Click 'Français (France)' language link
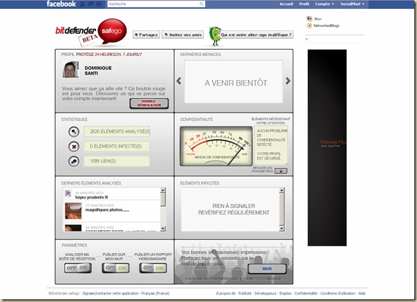Image resolution: width=417 pixels, height=302 pixels. [155, 293]
